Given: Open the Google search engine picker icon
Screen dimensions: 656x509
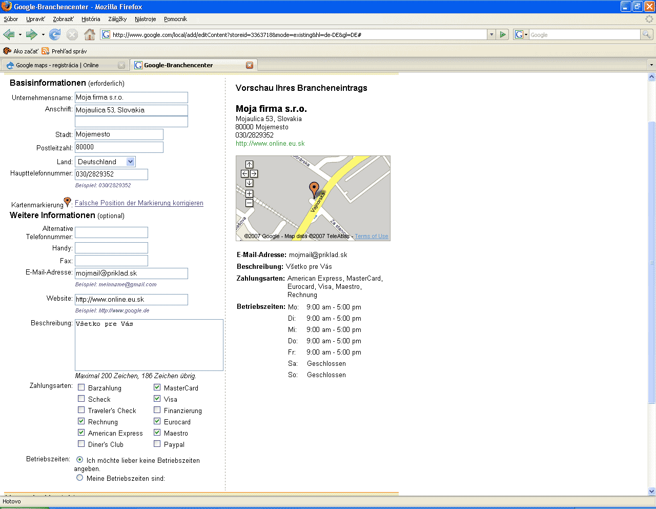Looking at the screenshot, I should (521, 34).
